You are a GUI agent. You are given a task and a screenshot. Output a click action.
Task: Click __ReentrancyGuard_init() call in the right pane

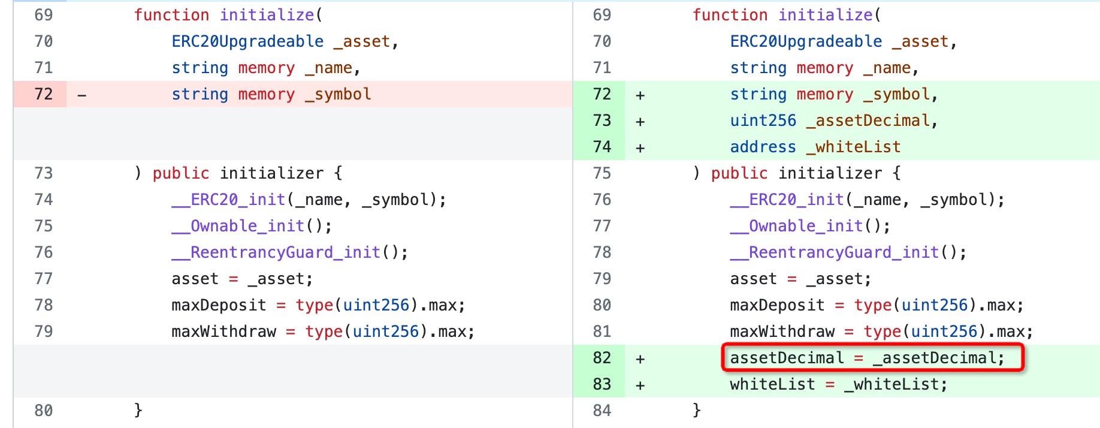pyautogui.click(x=848, y=252)
